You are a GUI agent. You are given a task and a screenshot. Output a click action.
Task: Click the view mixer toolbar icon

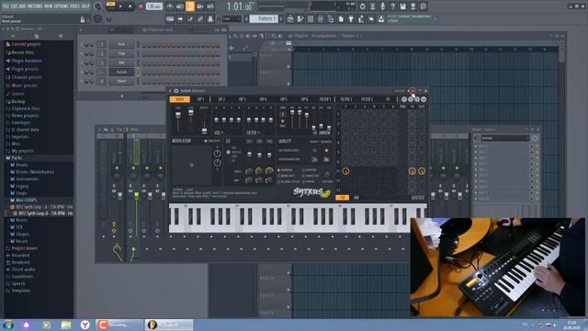(321, 18)
